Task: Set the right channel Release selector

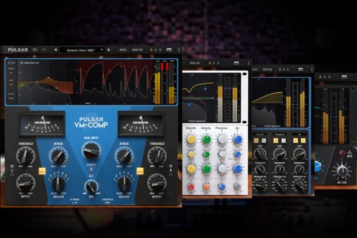Action: pos(124,184)
